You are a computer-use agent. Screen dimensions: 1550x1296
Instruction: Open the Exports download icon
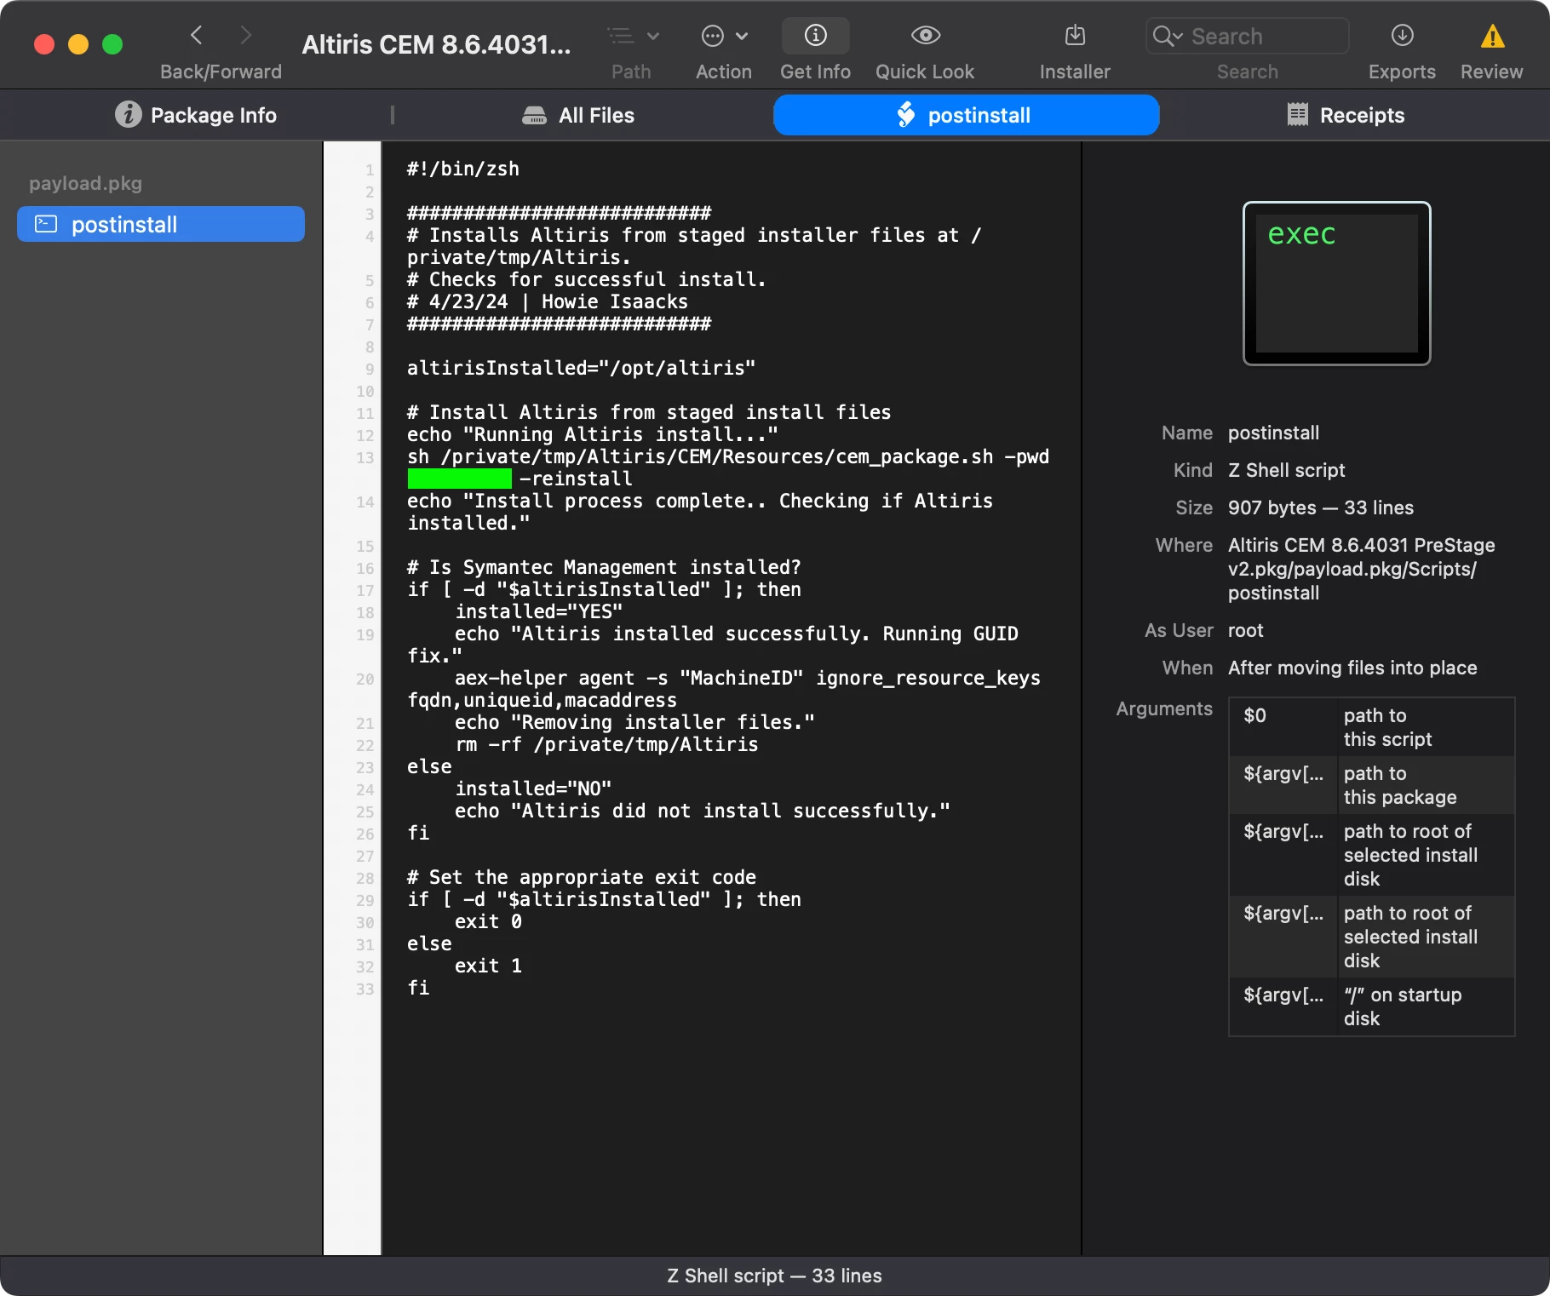coord(1403,36)
